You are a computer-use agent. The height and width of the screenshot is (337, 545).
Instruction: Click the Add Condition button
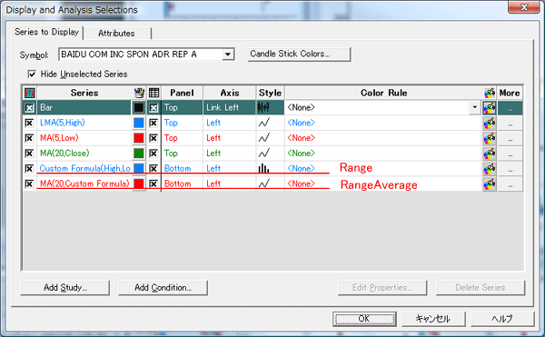click(x=163, y=288)
